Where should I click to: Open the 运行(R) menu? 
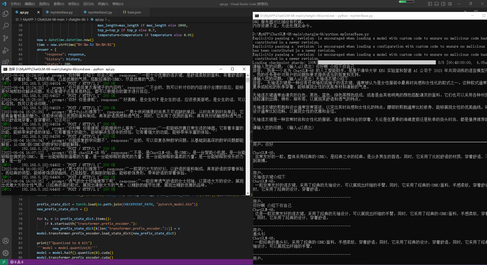pos(88,4)
